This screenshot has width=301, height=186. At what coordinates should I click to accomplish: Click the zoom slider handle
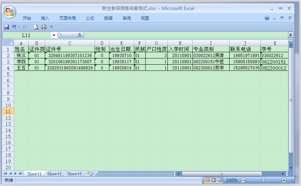tap(263, 180)
